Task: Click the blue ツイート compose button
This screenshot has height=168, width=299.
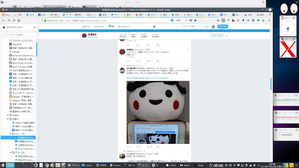Action: pyautogui.click(x=223, y=27)
